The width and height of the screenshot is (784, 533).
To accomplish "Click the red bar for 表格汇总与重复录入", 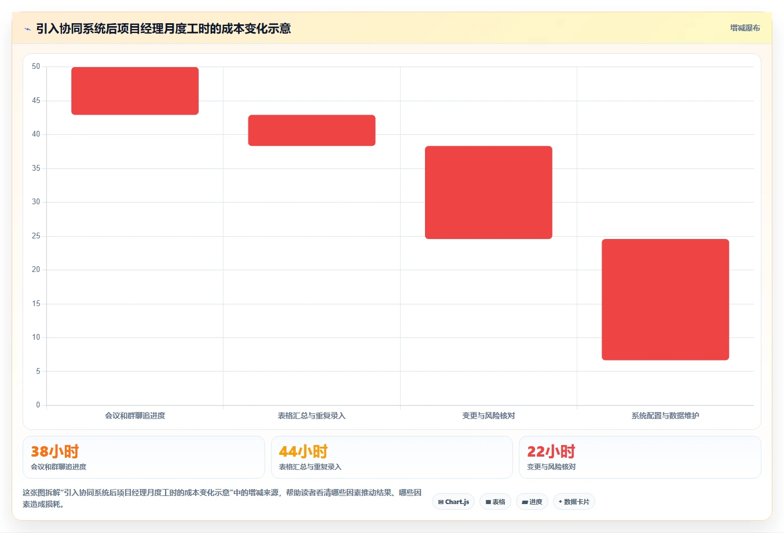I will pos(312,130).
